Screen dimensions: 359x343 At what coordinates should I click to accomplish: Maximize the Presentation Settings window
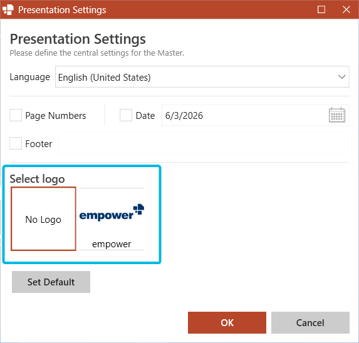321,9
